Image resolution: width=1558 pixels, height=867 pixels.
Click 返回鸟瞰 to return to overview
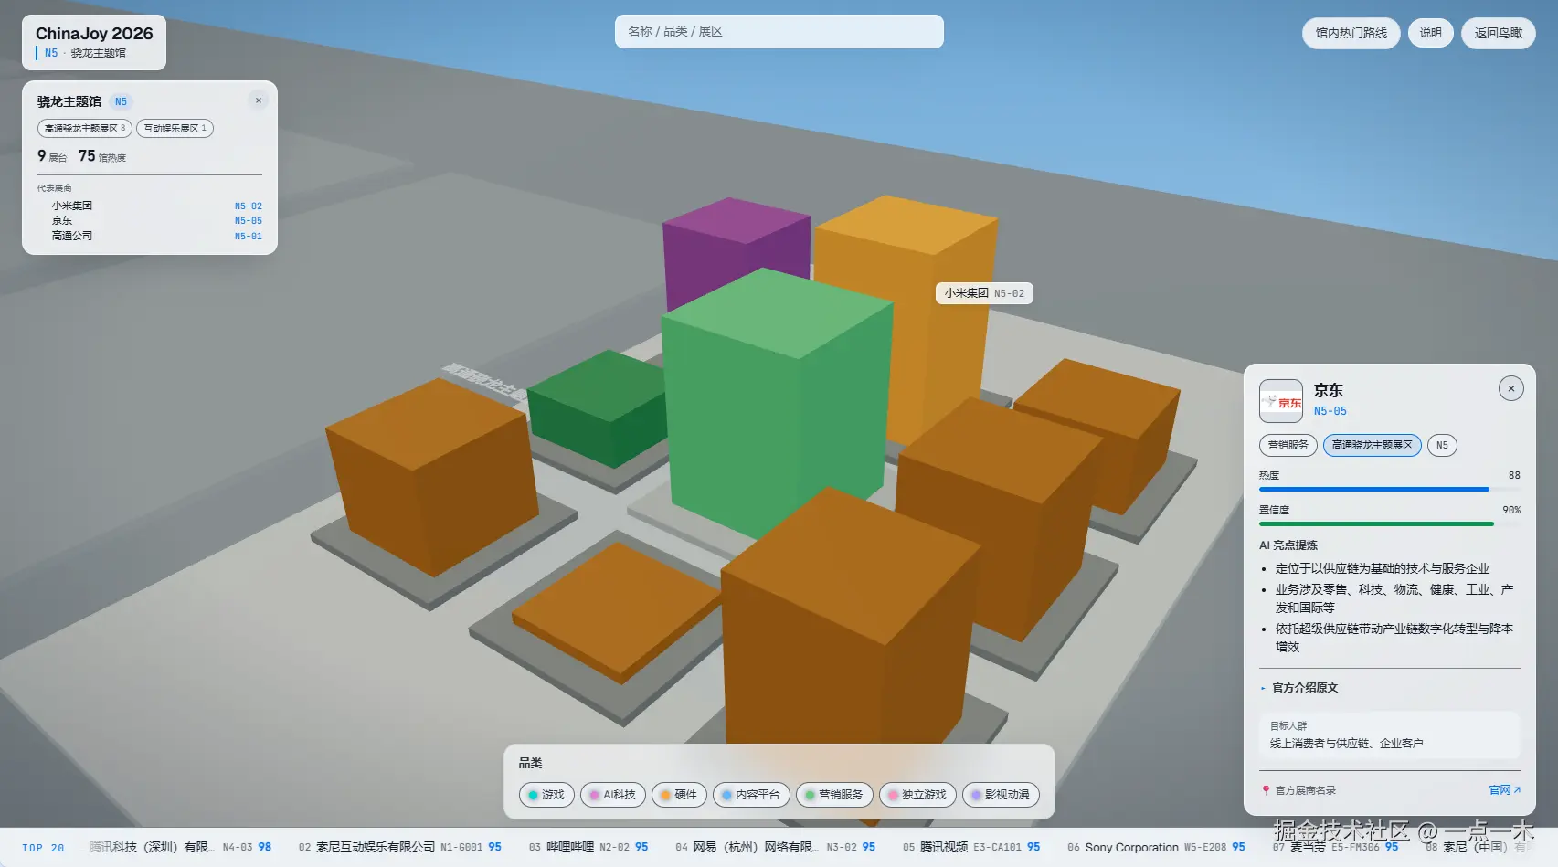tap(1499, 33)
